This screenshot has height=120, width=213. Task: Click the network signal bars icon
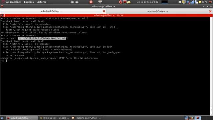192,2
